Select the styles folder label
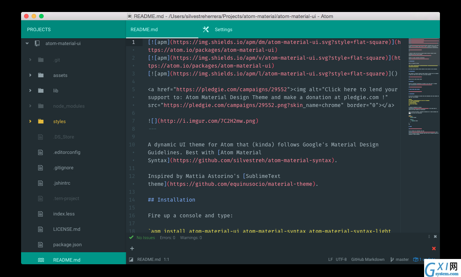 pos(59,121)
